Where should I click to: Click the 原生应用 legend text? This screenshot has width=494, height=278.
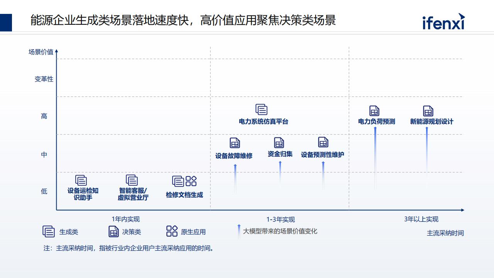coord(193,232)
